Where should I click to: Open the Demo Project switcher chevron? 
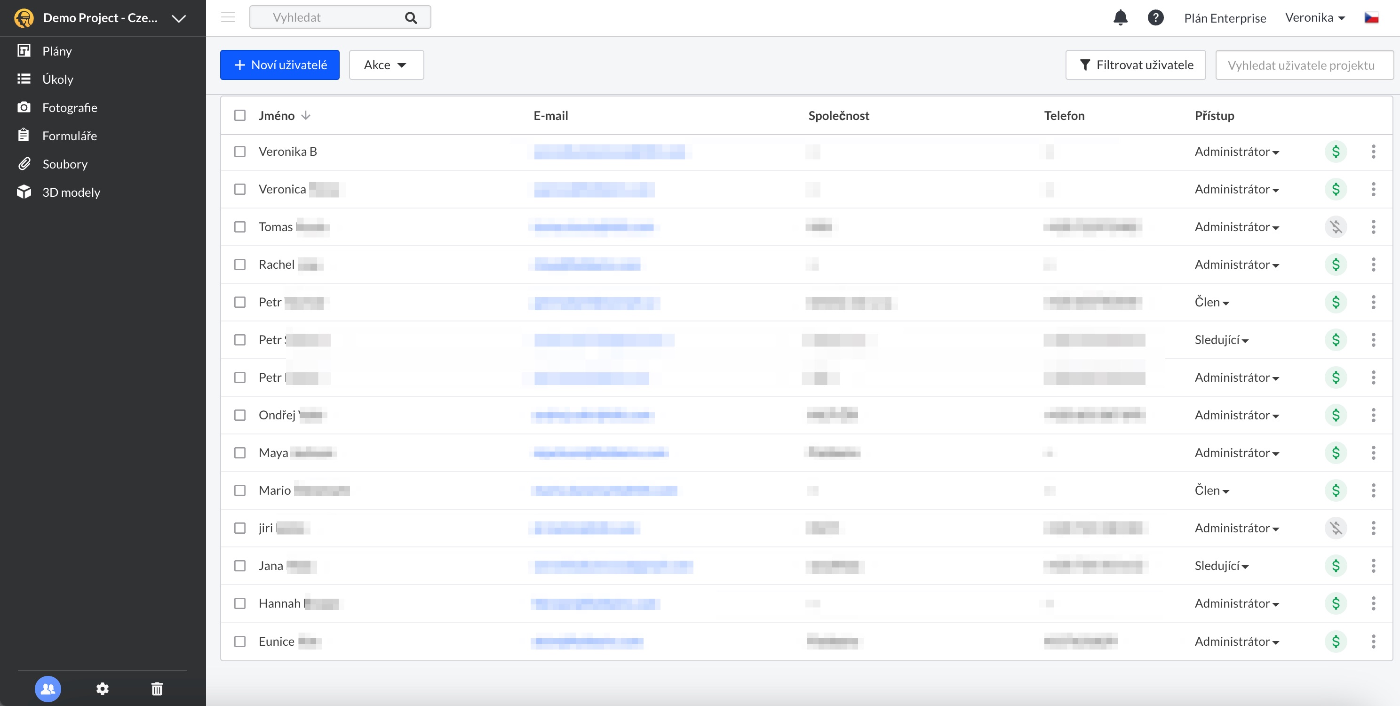(x=179, y=18)
